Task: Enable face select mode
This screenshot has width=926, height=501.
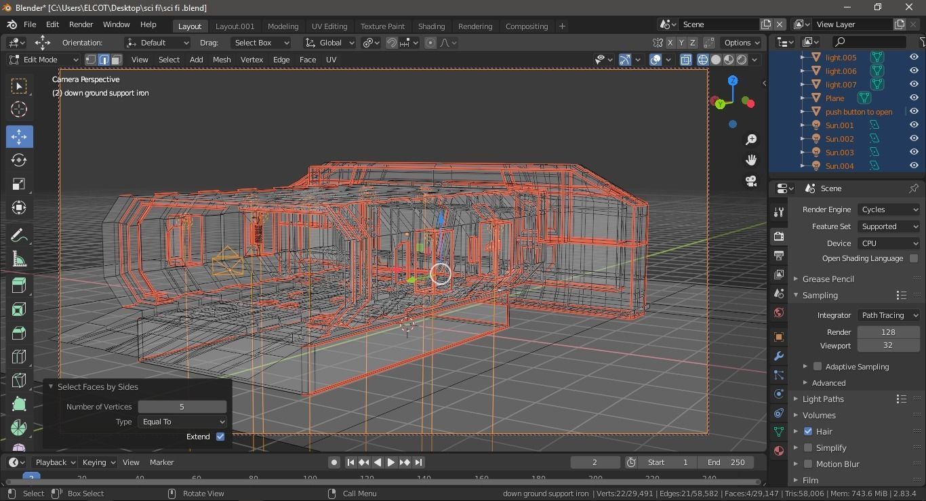Action: 116,60
